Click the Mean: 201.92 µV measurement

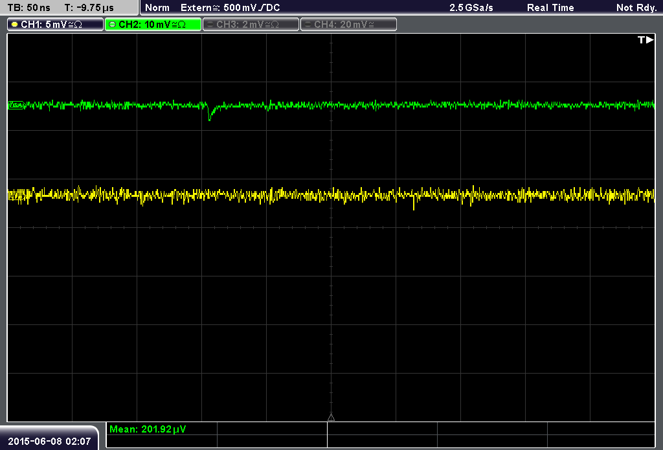(x=148, y=429)
